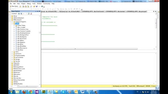Click the Object Explorer horizontal scrollbar

27,86
